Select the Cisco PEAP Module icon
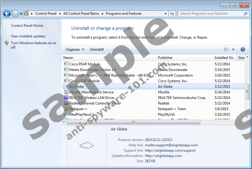This screenshot has width=252, height=169. (66, 64)
